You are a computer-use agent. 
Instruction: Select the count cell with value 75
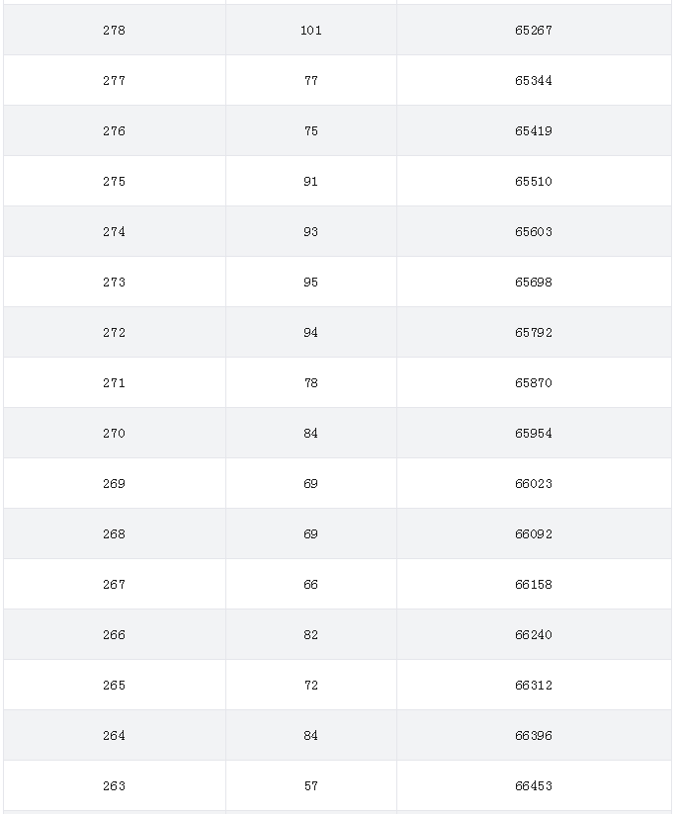click(311, 130)
